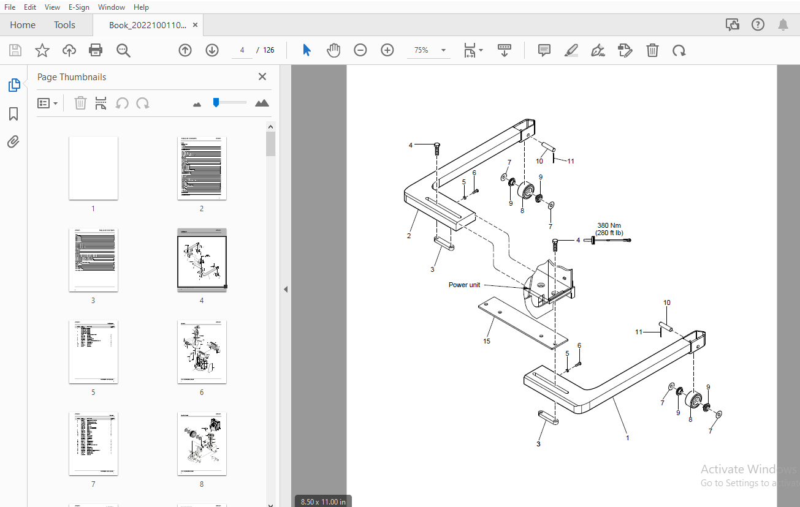Open Help with the question mark icon
This screenshot has width=800, height=507.
coord(758,24)
